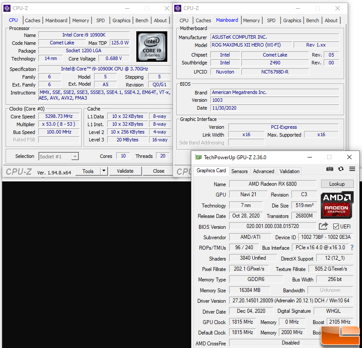This screenshot has height=348, width=362.
Task: Open Graphics tab in right CPU-Z
Action: tap(292, 20)
